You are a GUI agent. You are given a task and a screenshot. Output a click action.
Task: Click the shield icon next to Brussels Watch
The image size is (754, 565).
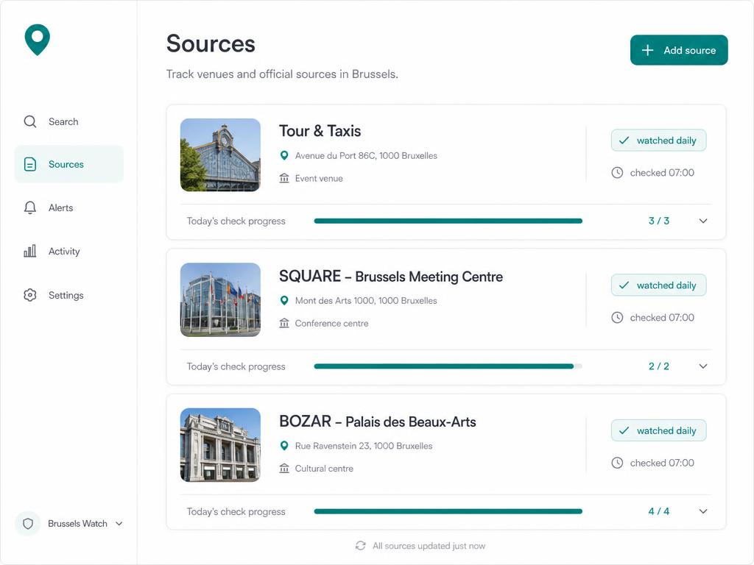point(28,524)
